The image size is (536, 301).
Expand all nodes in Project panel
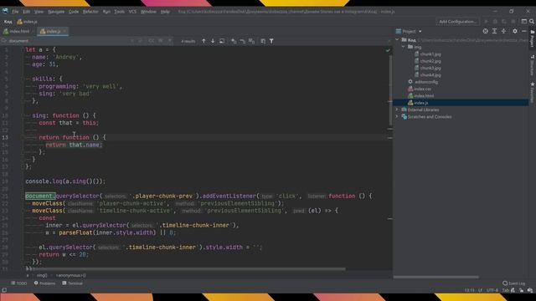[x=494, y=31]
